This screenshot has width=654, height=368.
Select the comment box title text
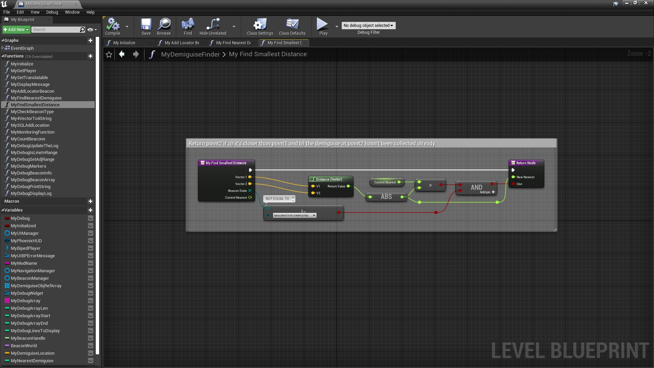312,144
